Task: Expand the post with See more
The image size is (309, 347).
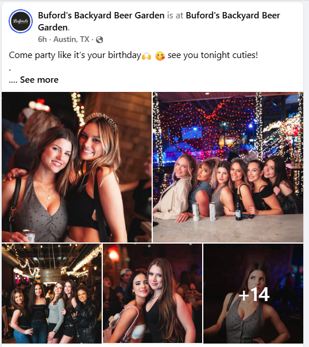Action: (39, 80)
